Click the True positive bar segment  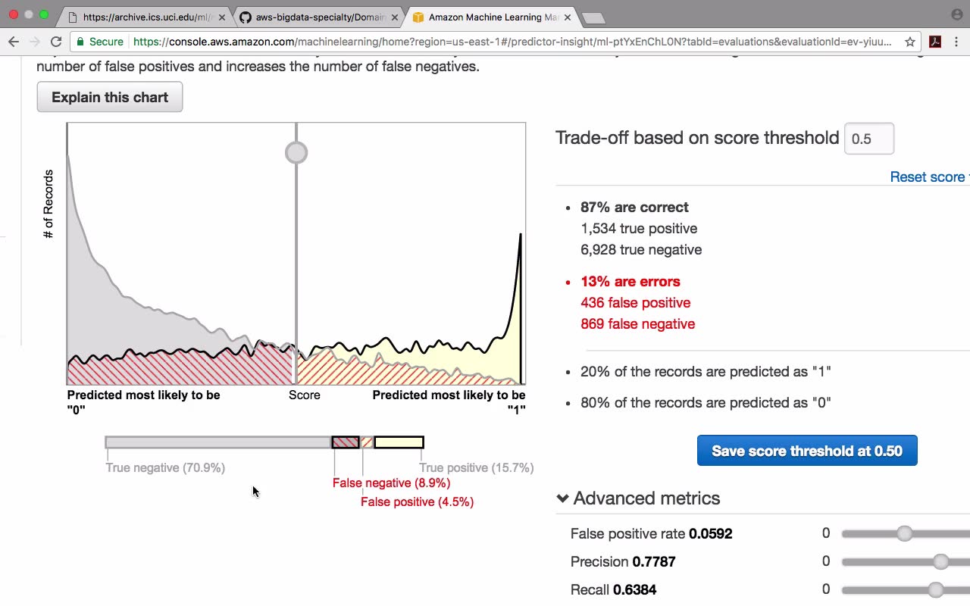click(399, 442)
